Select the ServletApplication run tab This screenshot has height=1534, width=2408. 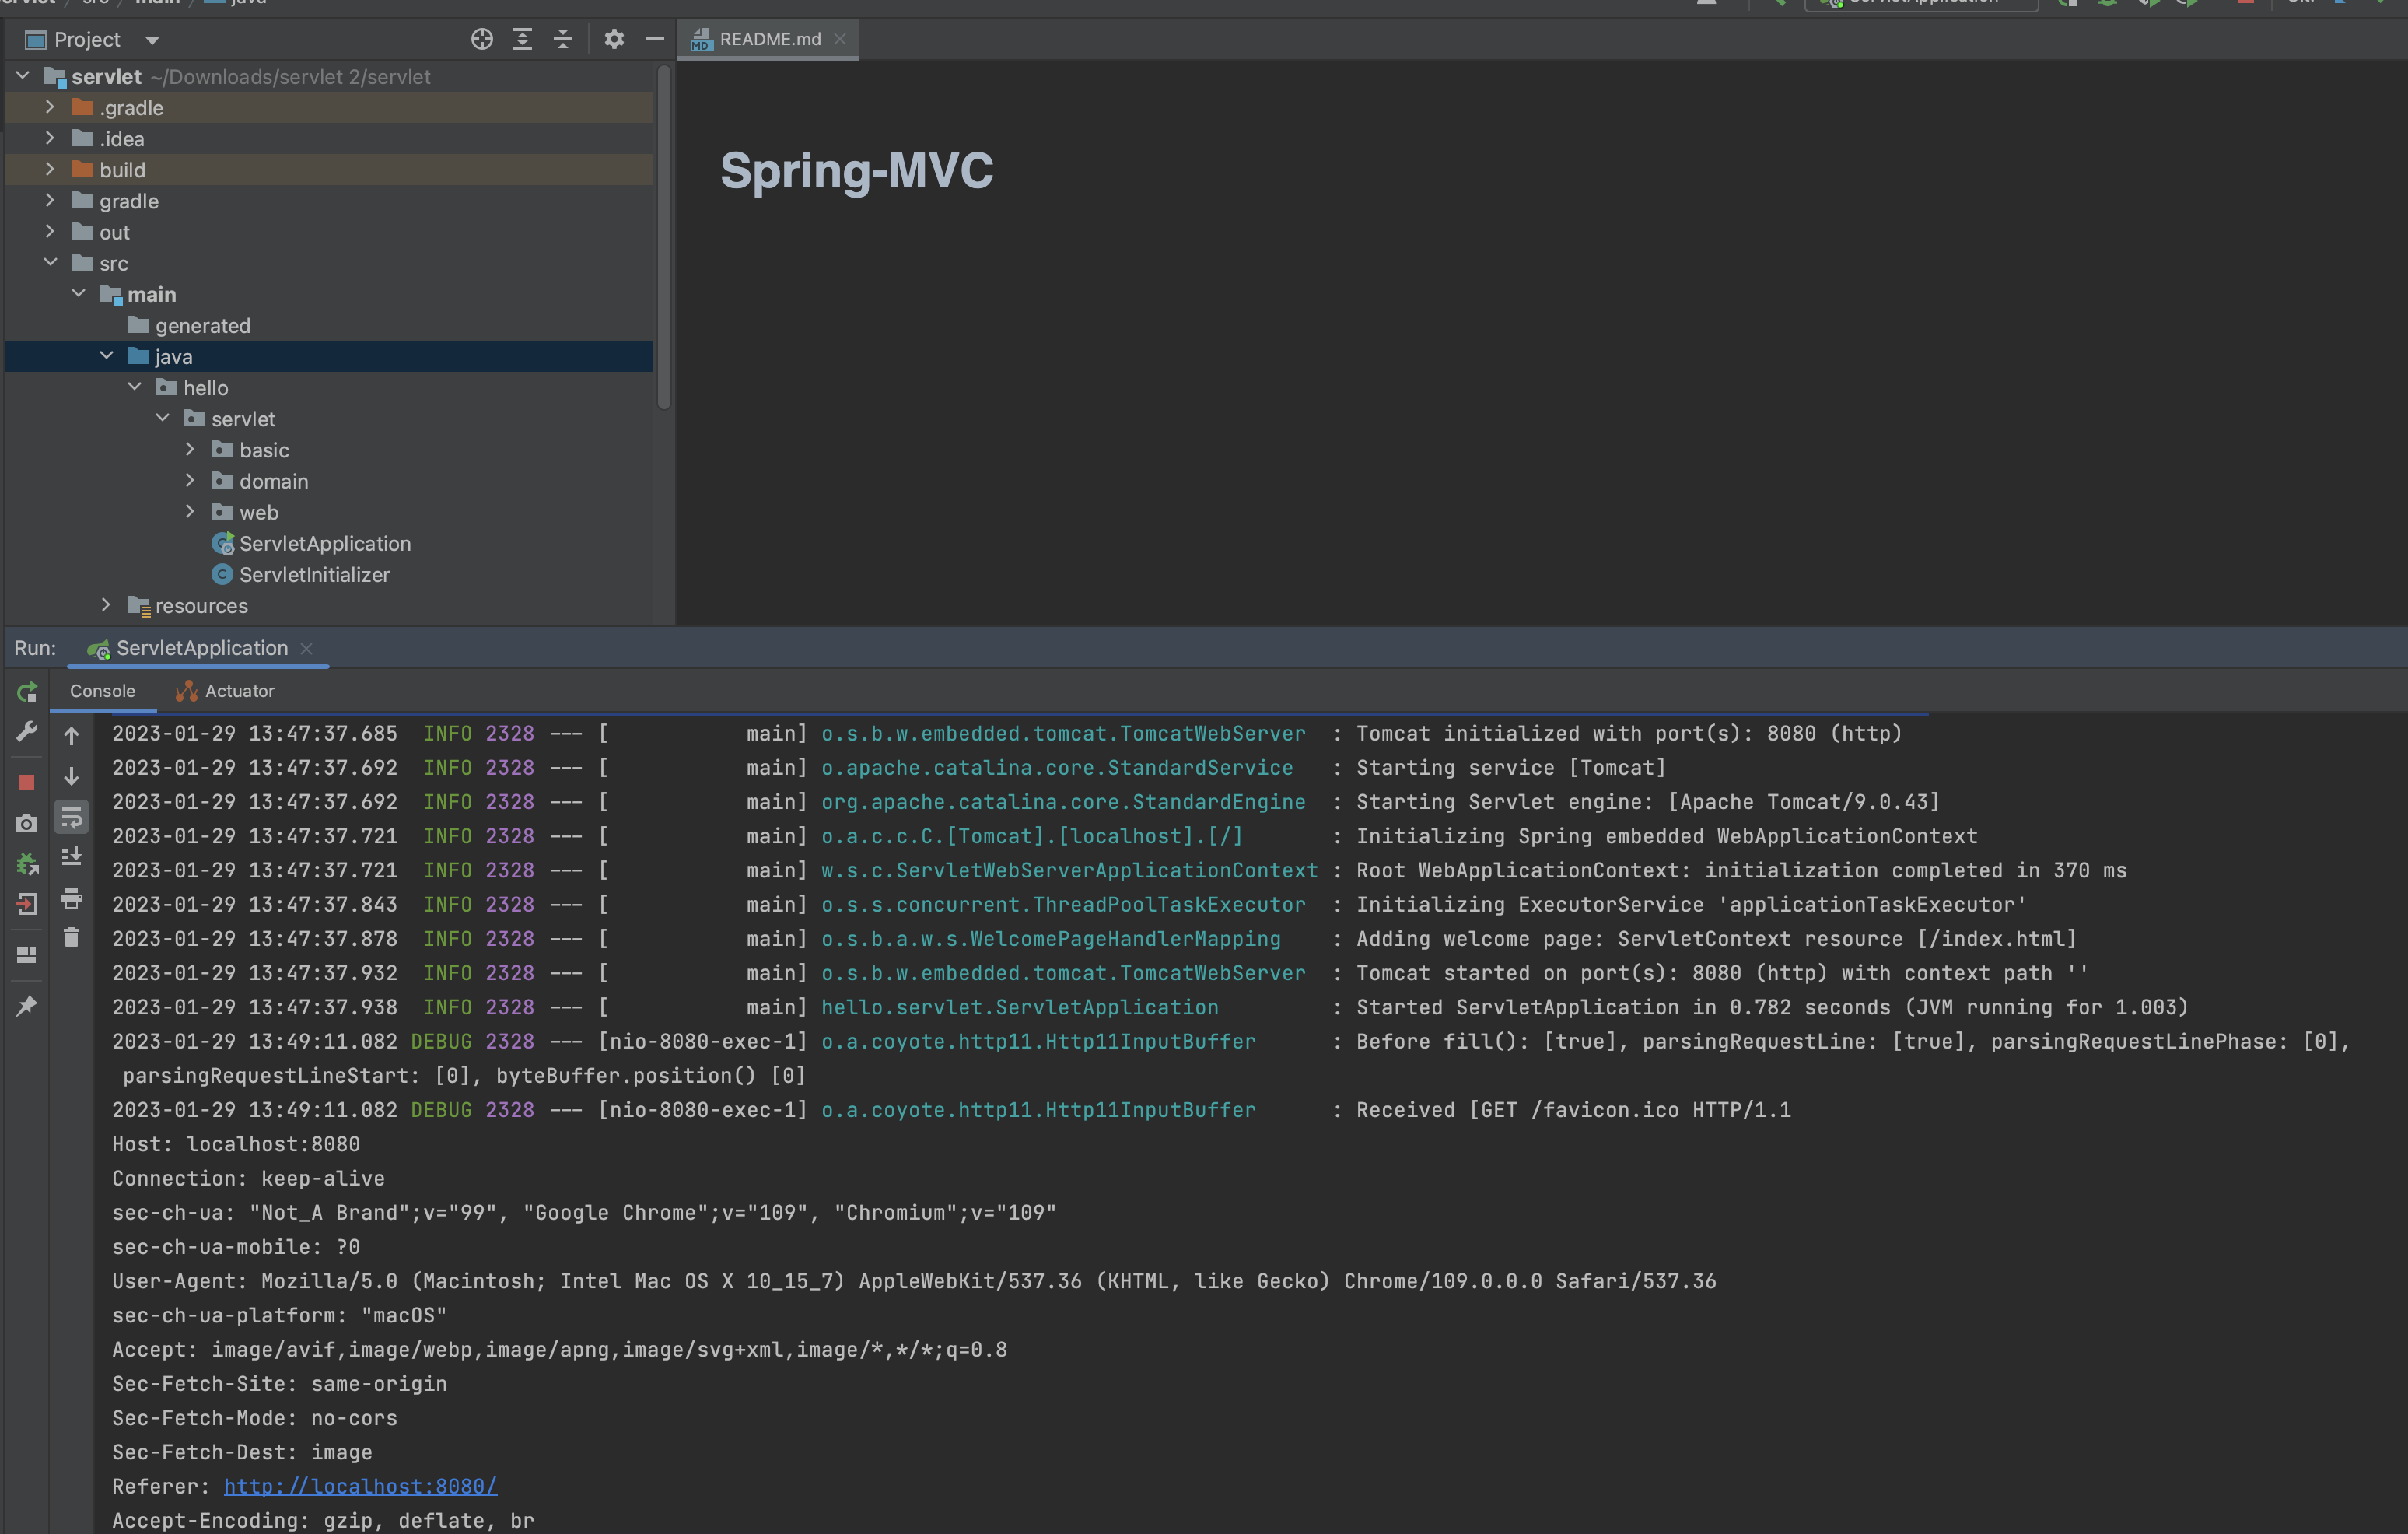(x=201, y=648)
